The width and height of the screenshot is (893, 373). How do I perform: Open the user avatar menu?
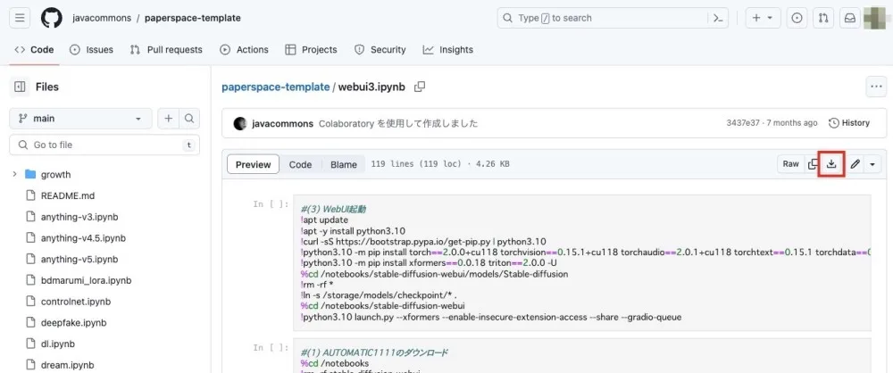pyautogui.click(x=875, y=18)
